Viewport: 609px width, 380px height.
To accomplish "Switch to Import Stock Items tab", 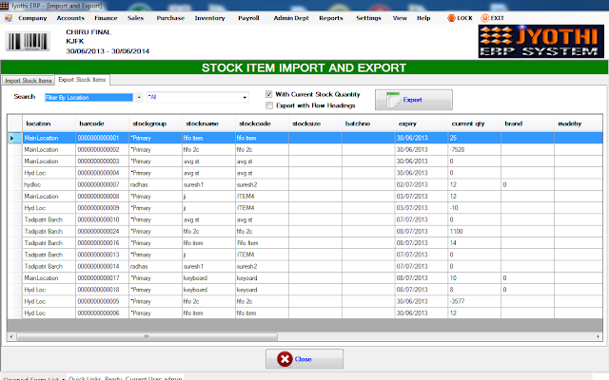I will (x=29, y=81).
